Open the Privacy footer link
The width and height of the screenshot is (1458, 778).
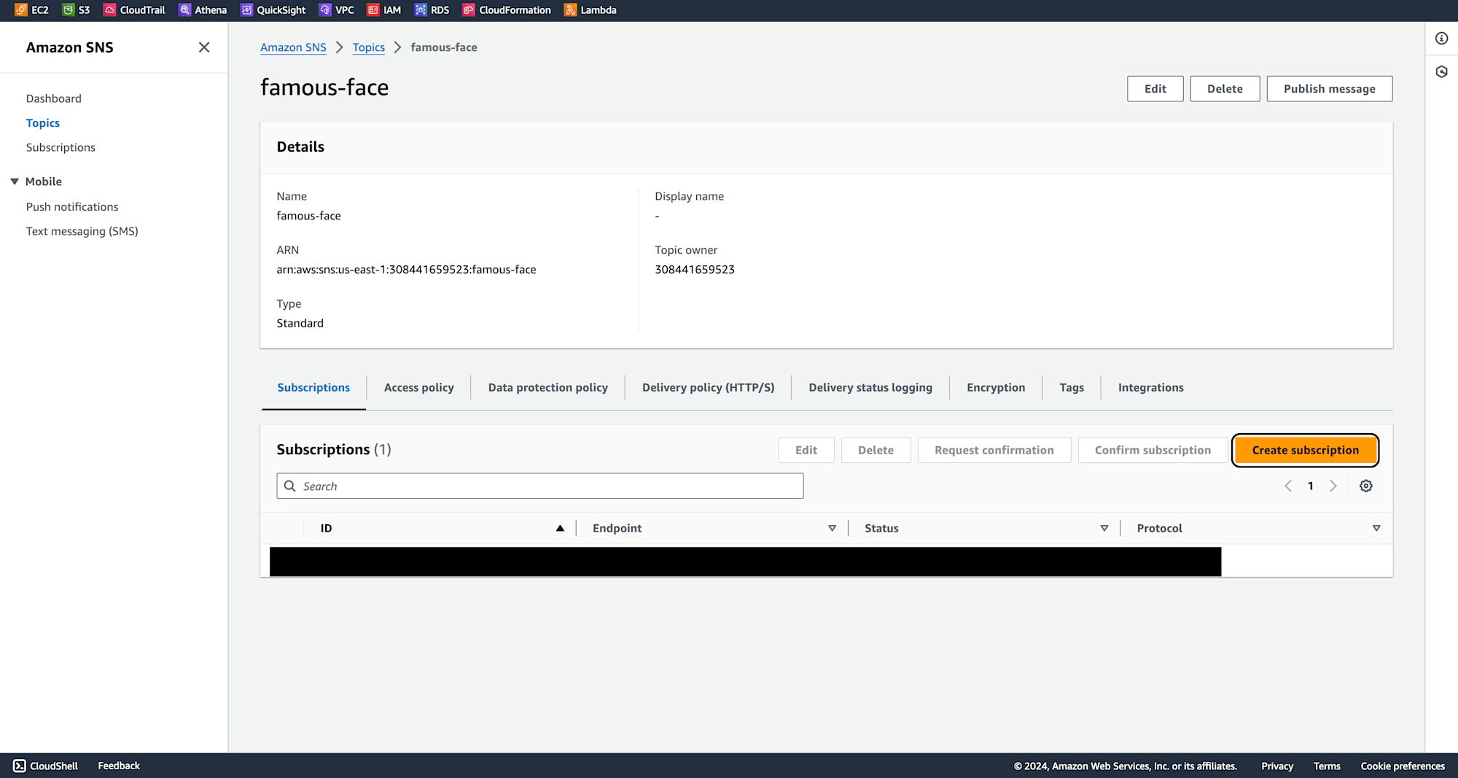1277,766
